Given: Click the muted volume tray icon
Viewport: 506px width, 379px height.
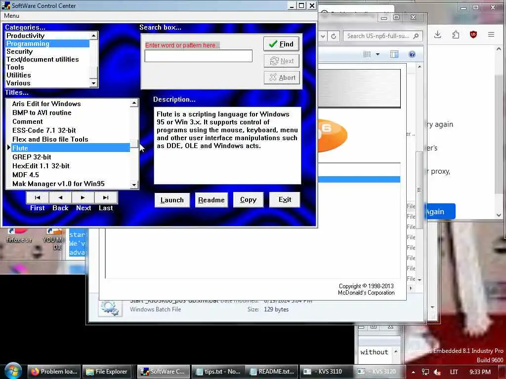Looking at the screenshot, I should click(438, 372).
